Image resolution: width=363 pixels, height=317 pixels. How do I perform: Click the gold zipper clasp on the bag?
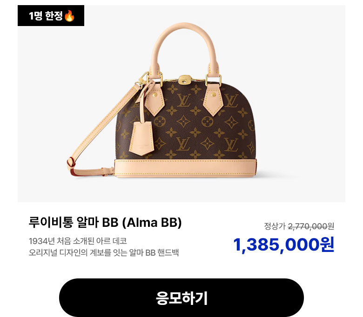184,80
